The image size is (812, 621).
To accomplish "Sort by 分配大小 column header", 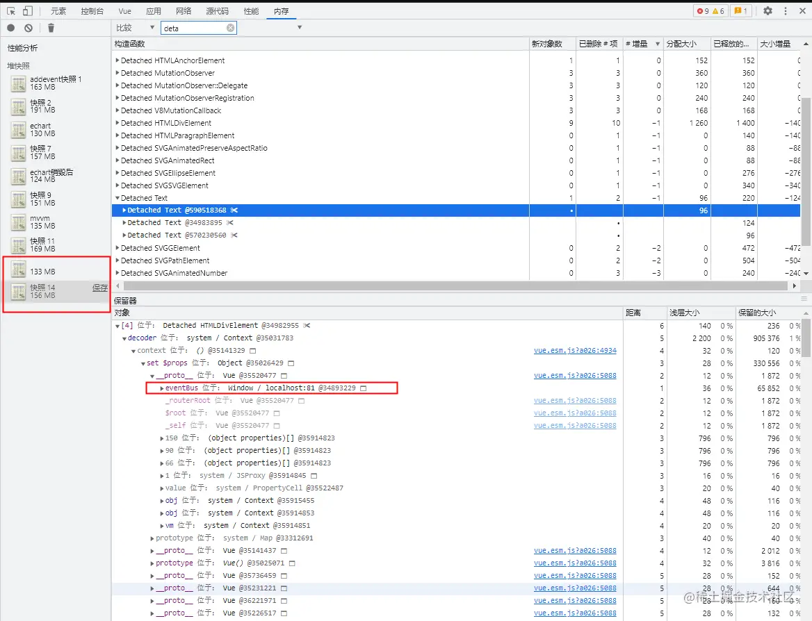I will coord(687,44).
